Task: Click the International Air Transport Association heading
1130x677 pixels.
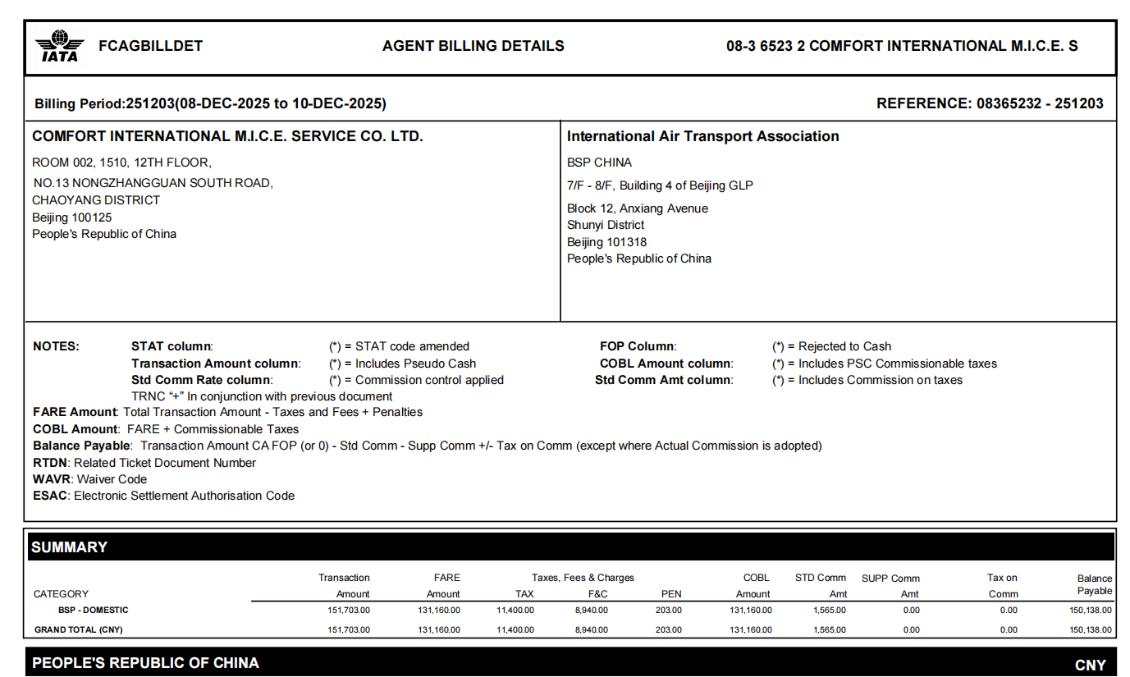Action: click(x=702, y=136)
